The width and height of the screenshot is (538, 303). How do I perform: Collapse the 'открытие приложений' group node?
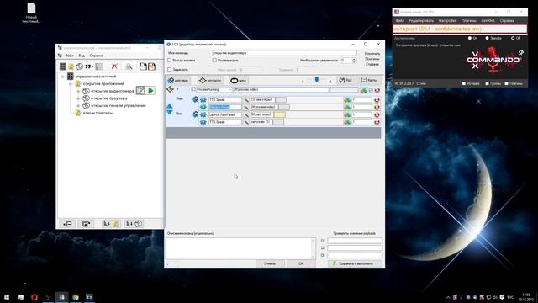pos(71,84)
